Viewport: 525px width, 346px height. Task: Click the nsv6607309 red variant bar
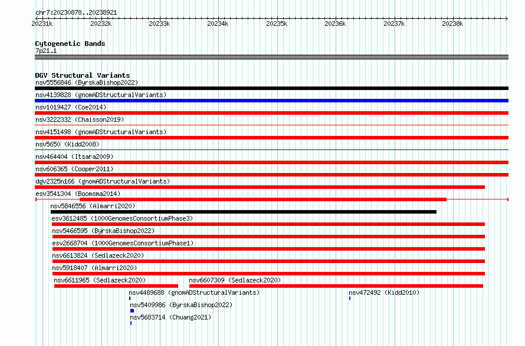click(x=336, y=286)
